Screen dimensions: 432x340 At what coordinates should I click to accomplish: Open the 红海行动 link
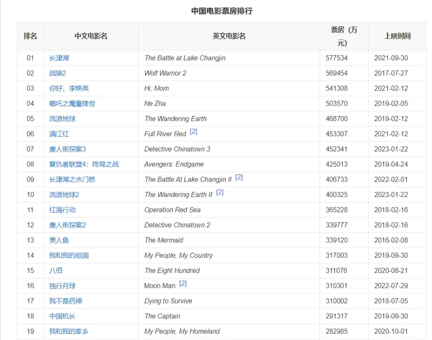(62, 210)
